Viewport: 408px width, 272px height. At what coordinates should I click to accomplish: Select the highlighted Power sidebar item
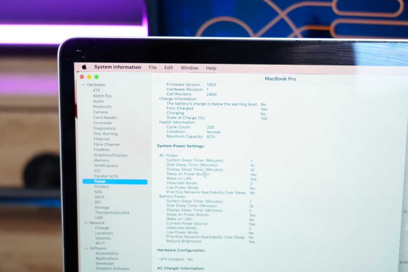pos(115,182)
